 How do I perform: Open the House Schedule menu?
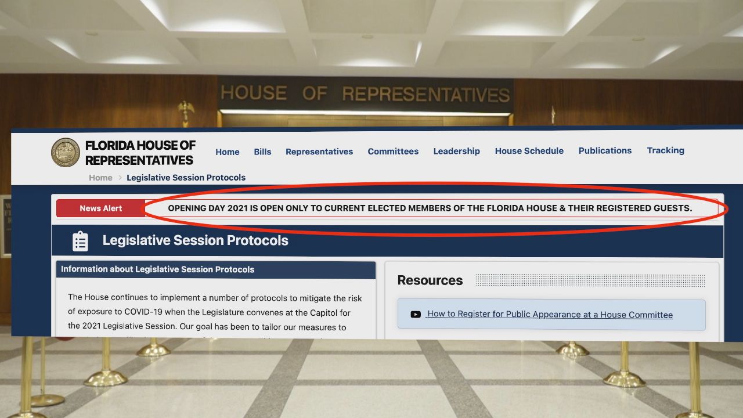529,150
